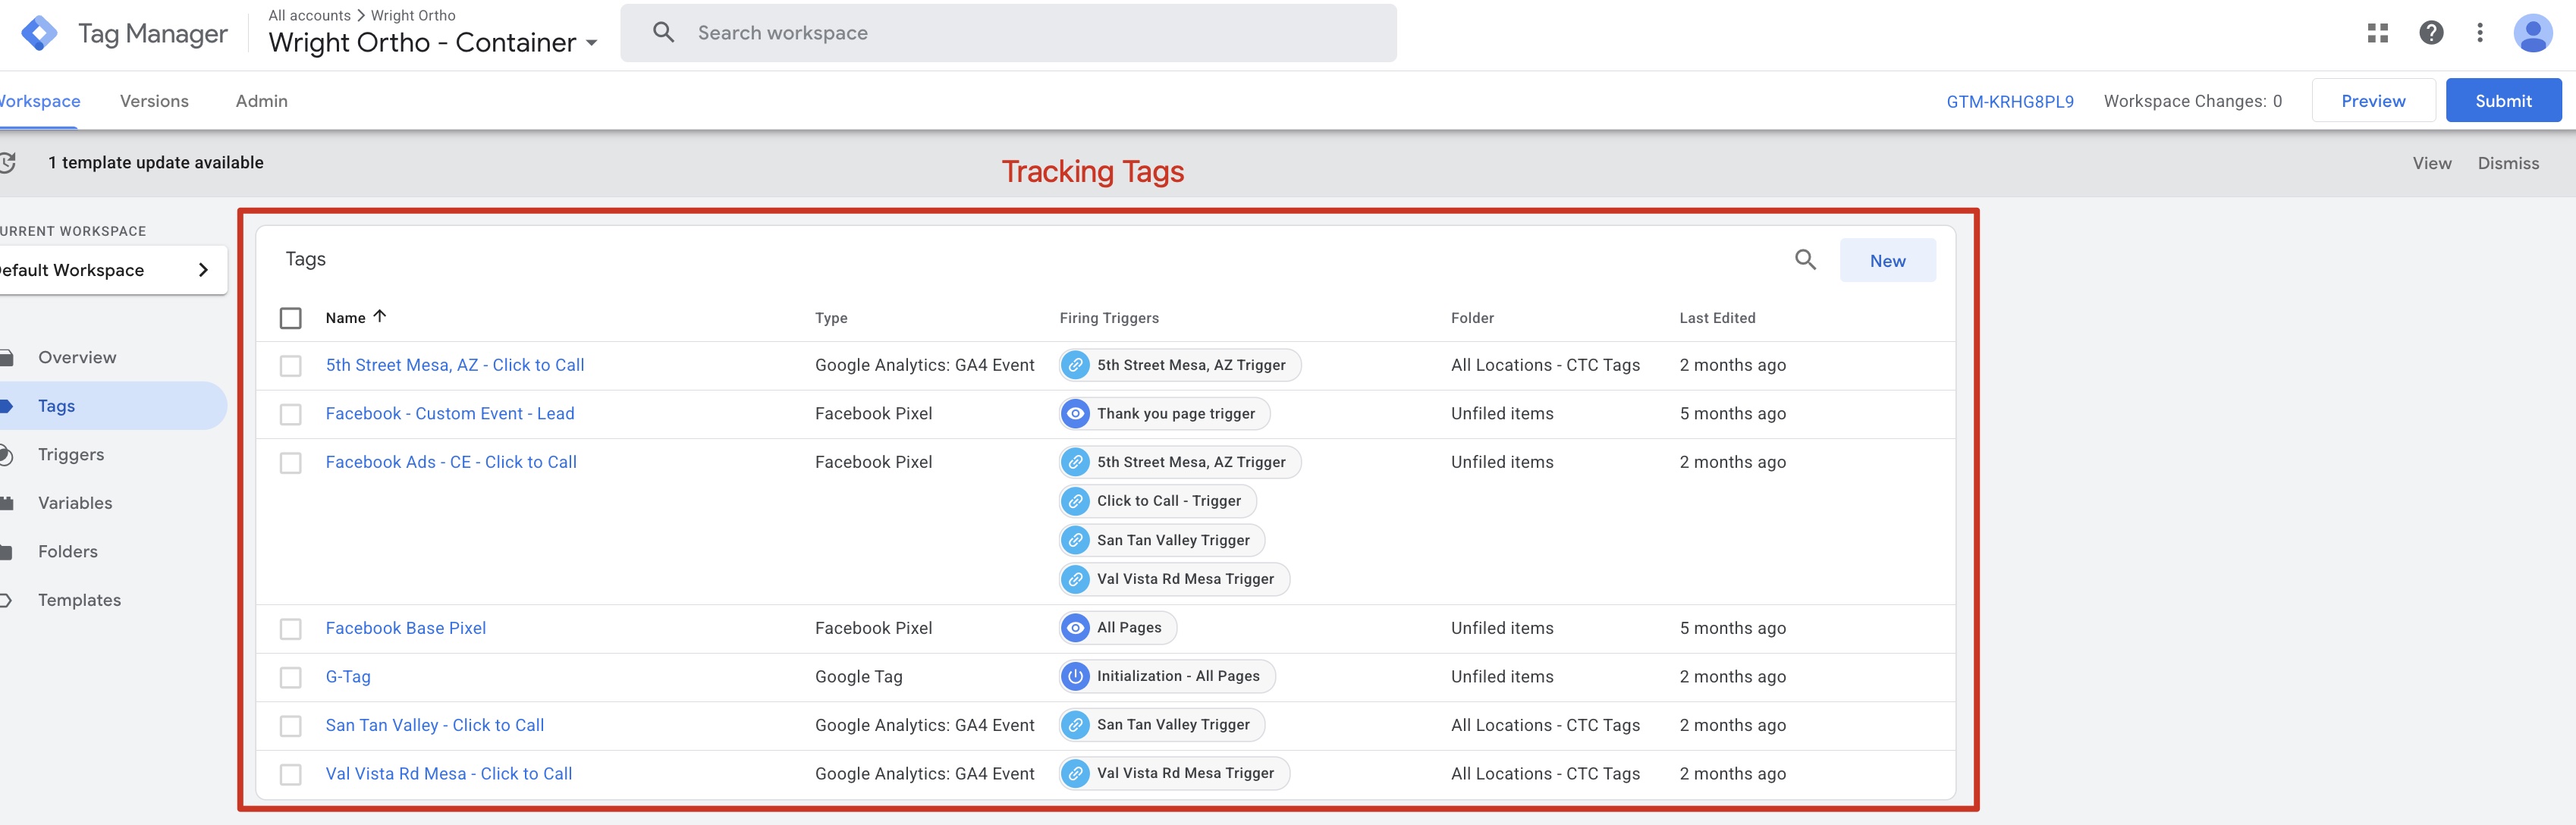Click the All accounts breadcrumb link

309,15
